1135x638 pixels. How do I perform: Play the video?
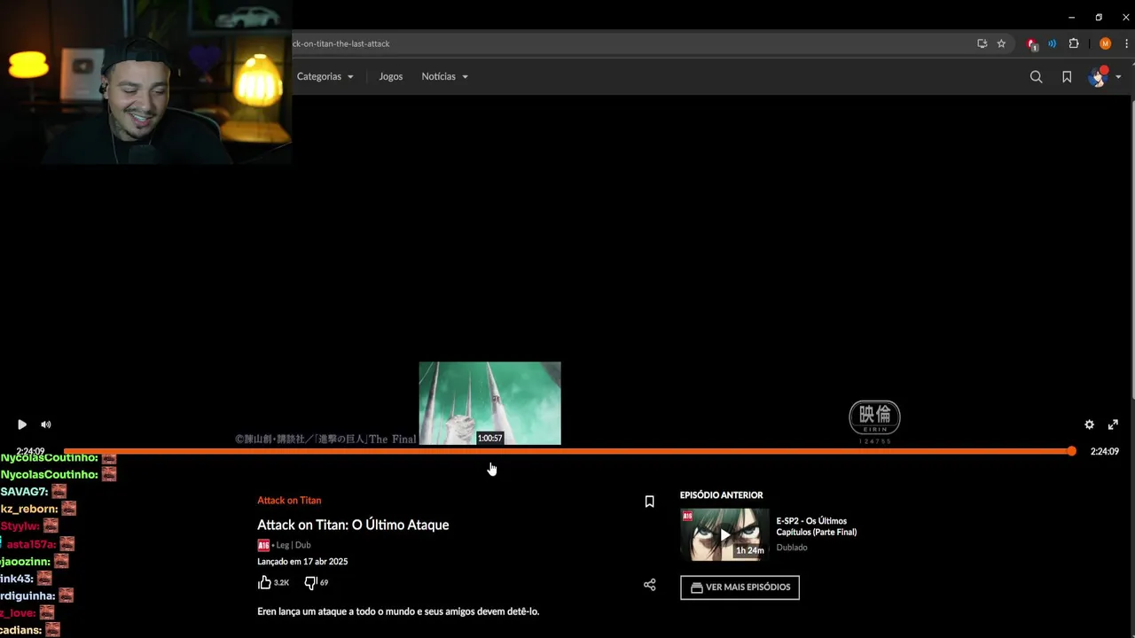coord(22,424)
